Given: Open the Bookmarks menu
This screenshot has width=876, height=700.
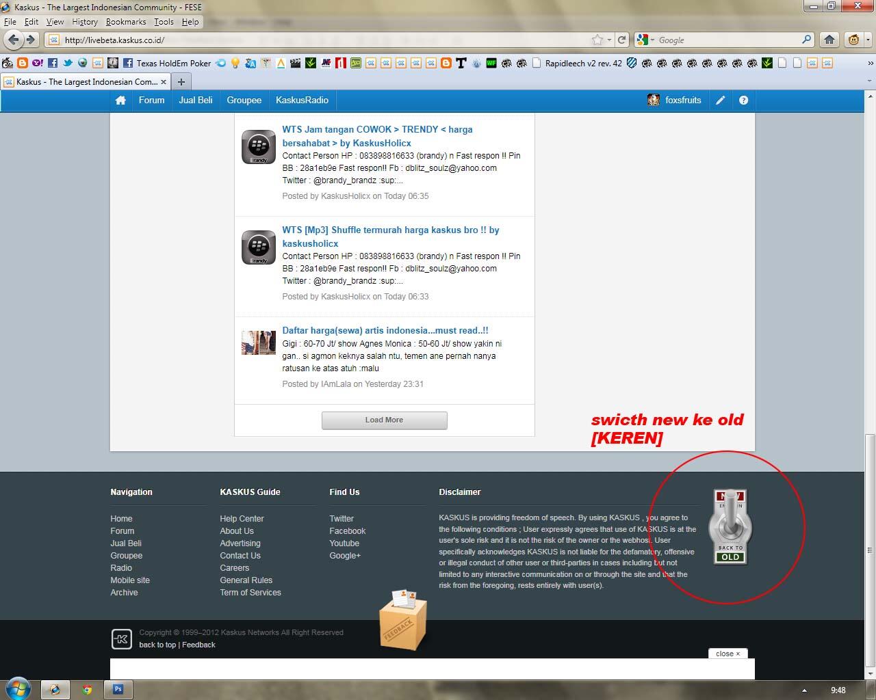Looking at the screenshot, I should (x=126, y=22).
